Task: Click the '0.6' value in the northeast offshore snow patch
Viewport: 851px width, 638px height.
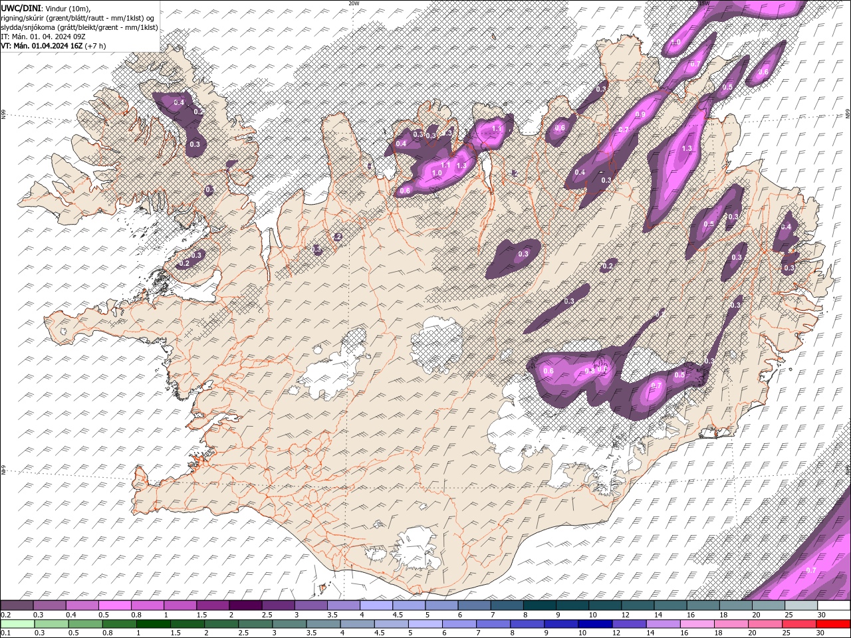Action: coord(763,72)
